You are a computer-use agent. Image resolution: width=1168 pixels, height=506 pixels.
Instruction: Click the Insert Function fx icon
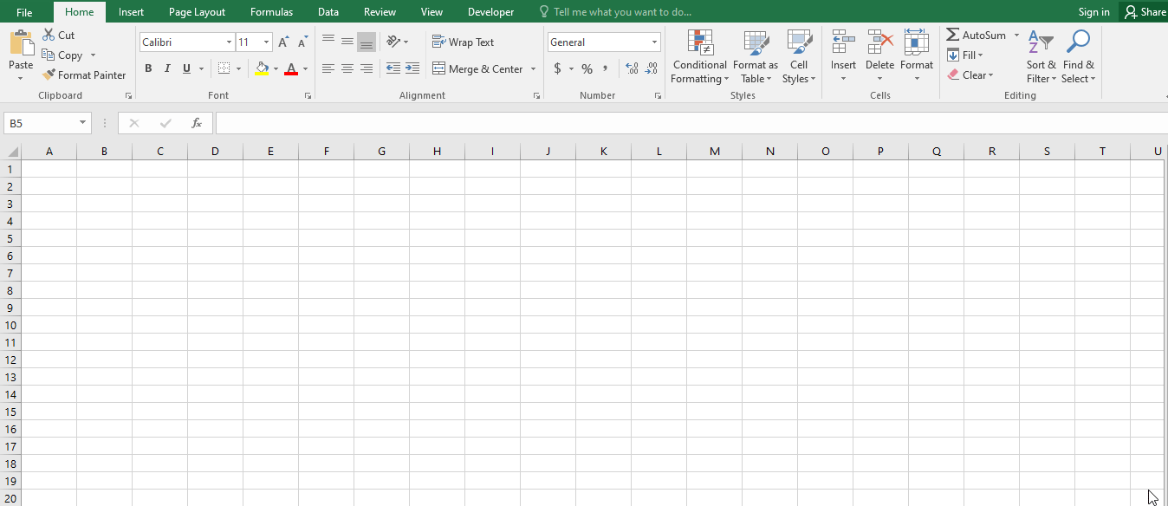pos(197,123)
